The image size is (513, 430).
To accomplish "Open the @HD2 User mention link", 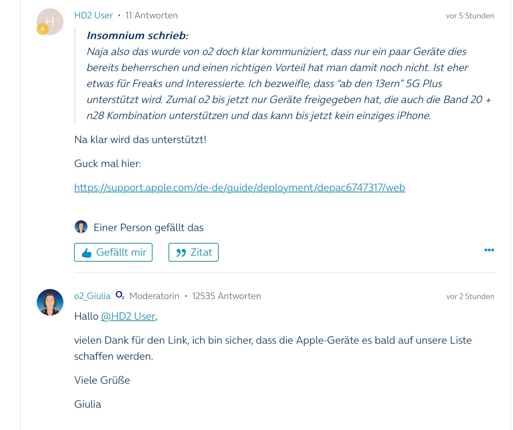I will pyautogui.click(x=128, y=316).
